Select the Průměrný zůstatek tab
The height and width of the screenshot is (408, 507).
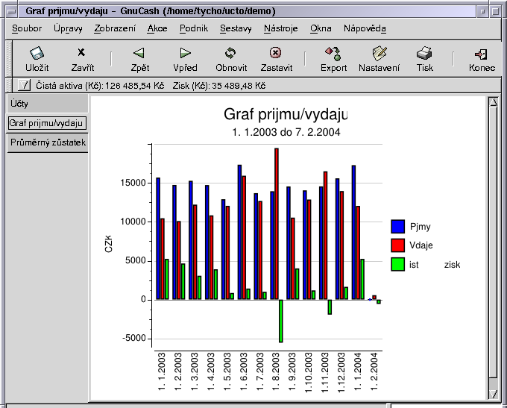pos(47,142)
